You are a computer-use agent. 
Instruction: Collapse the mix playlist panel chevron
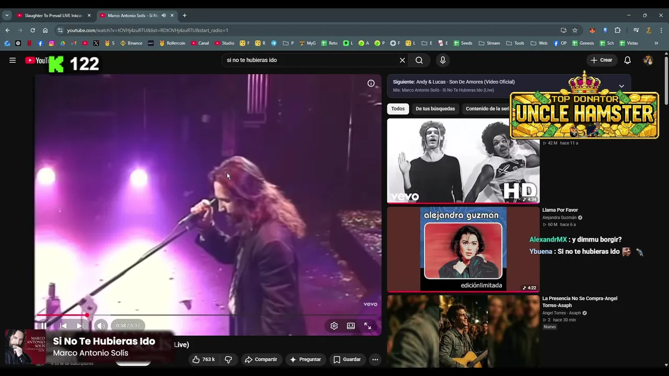coord(621,86)
